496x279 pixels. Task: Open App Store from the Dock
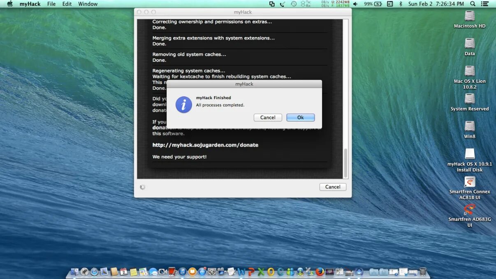202,272
